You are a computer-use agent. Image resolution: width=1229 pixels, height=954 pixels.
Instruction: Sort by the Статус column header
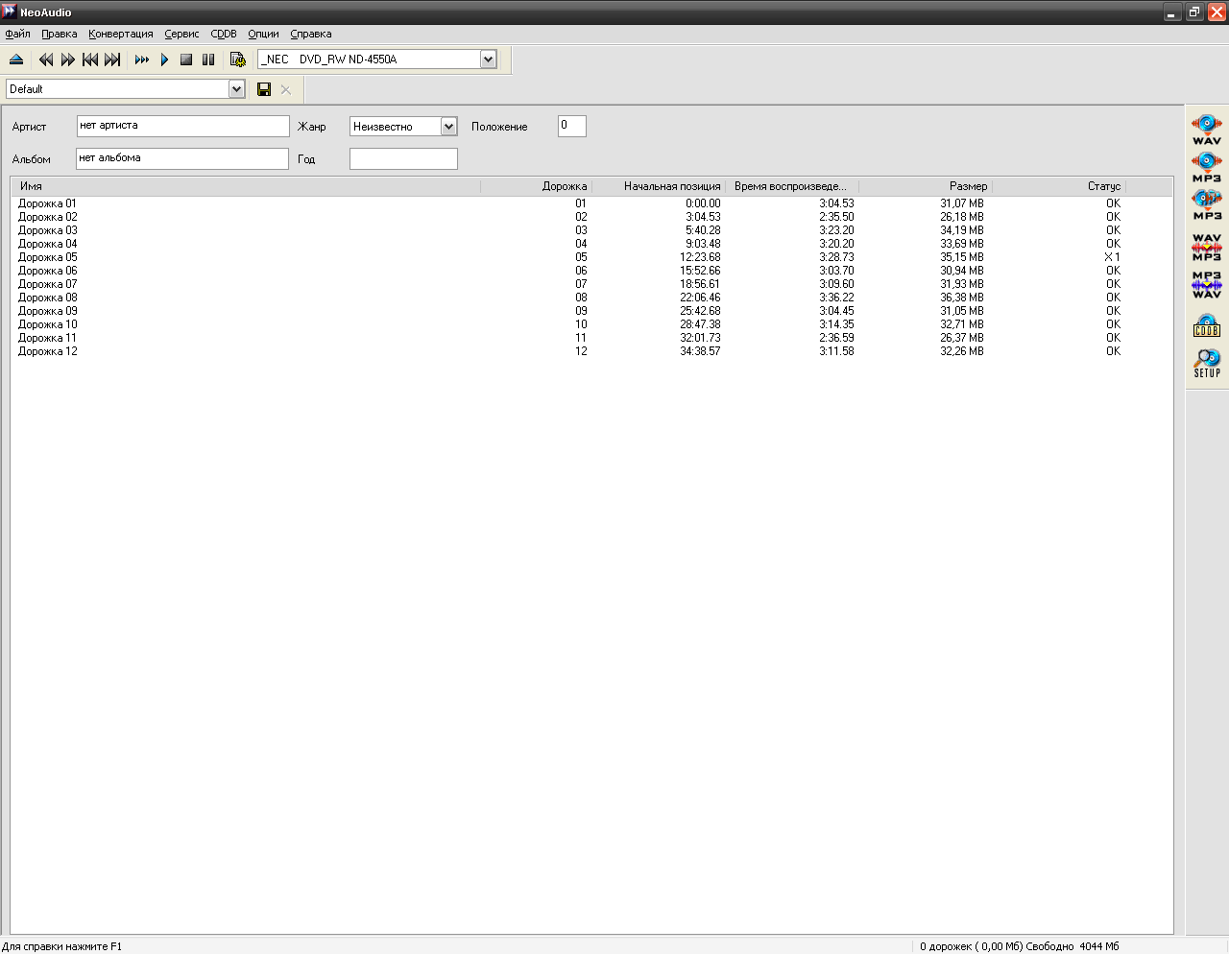coord(1059,186)
